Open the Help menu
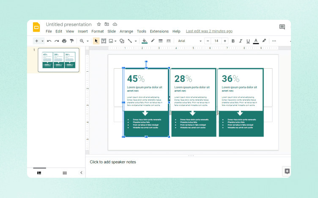 [x=176, y=31]
